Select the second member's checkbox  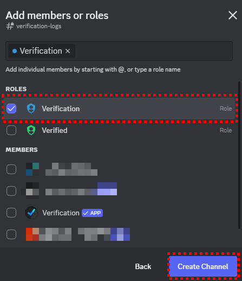11,191
